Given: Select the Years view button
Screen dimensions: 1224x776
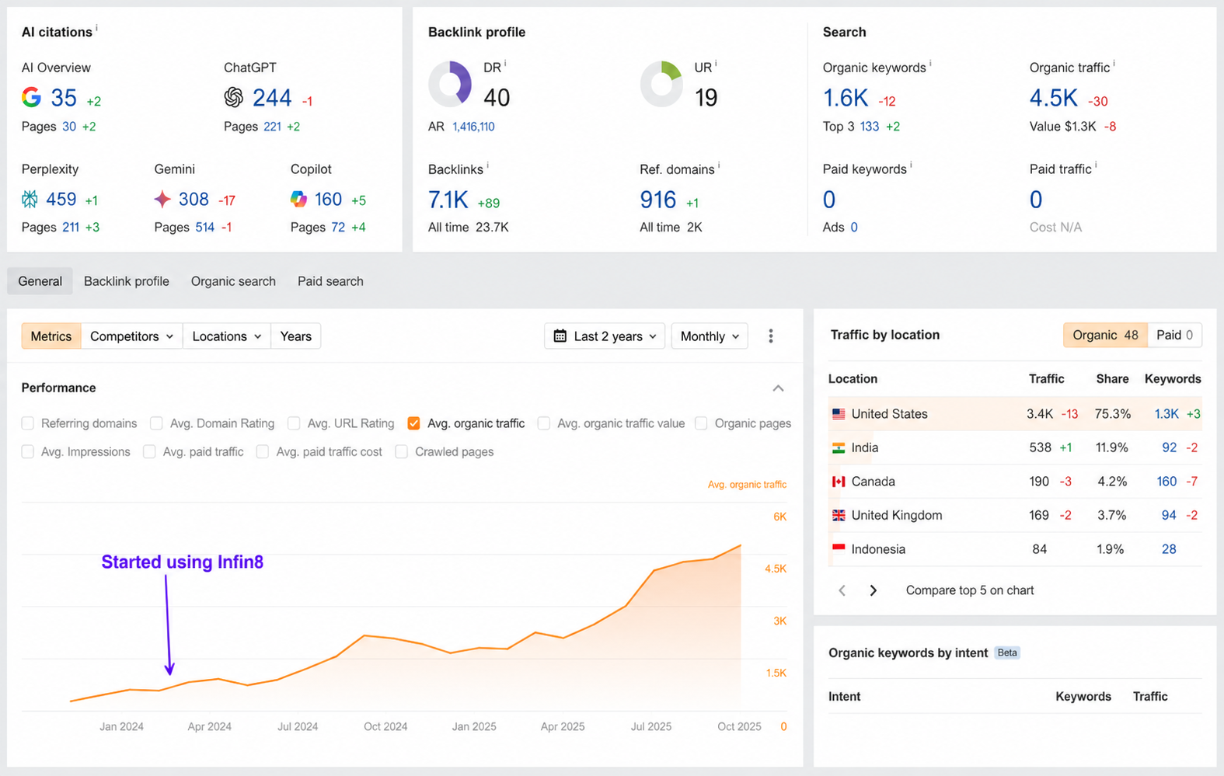Looking at the screenshot, I should tap(296, 336).
